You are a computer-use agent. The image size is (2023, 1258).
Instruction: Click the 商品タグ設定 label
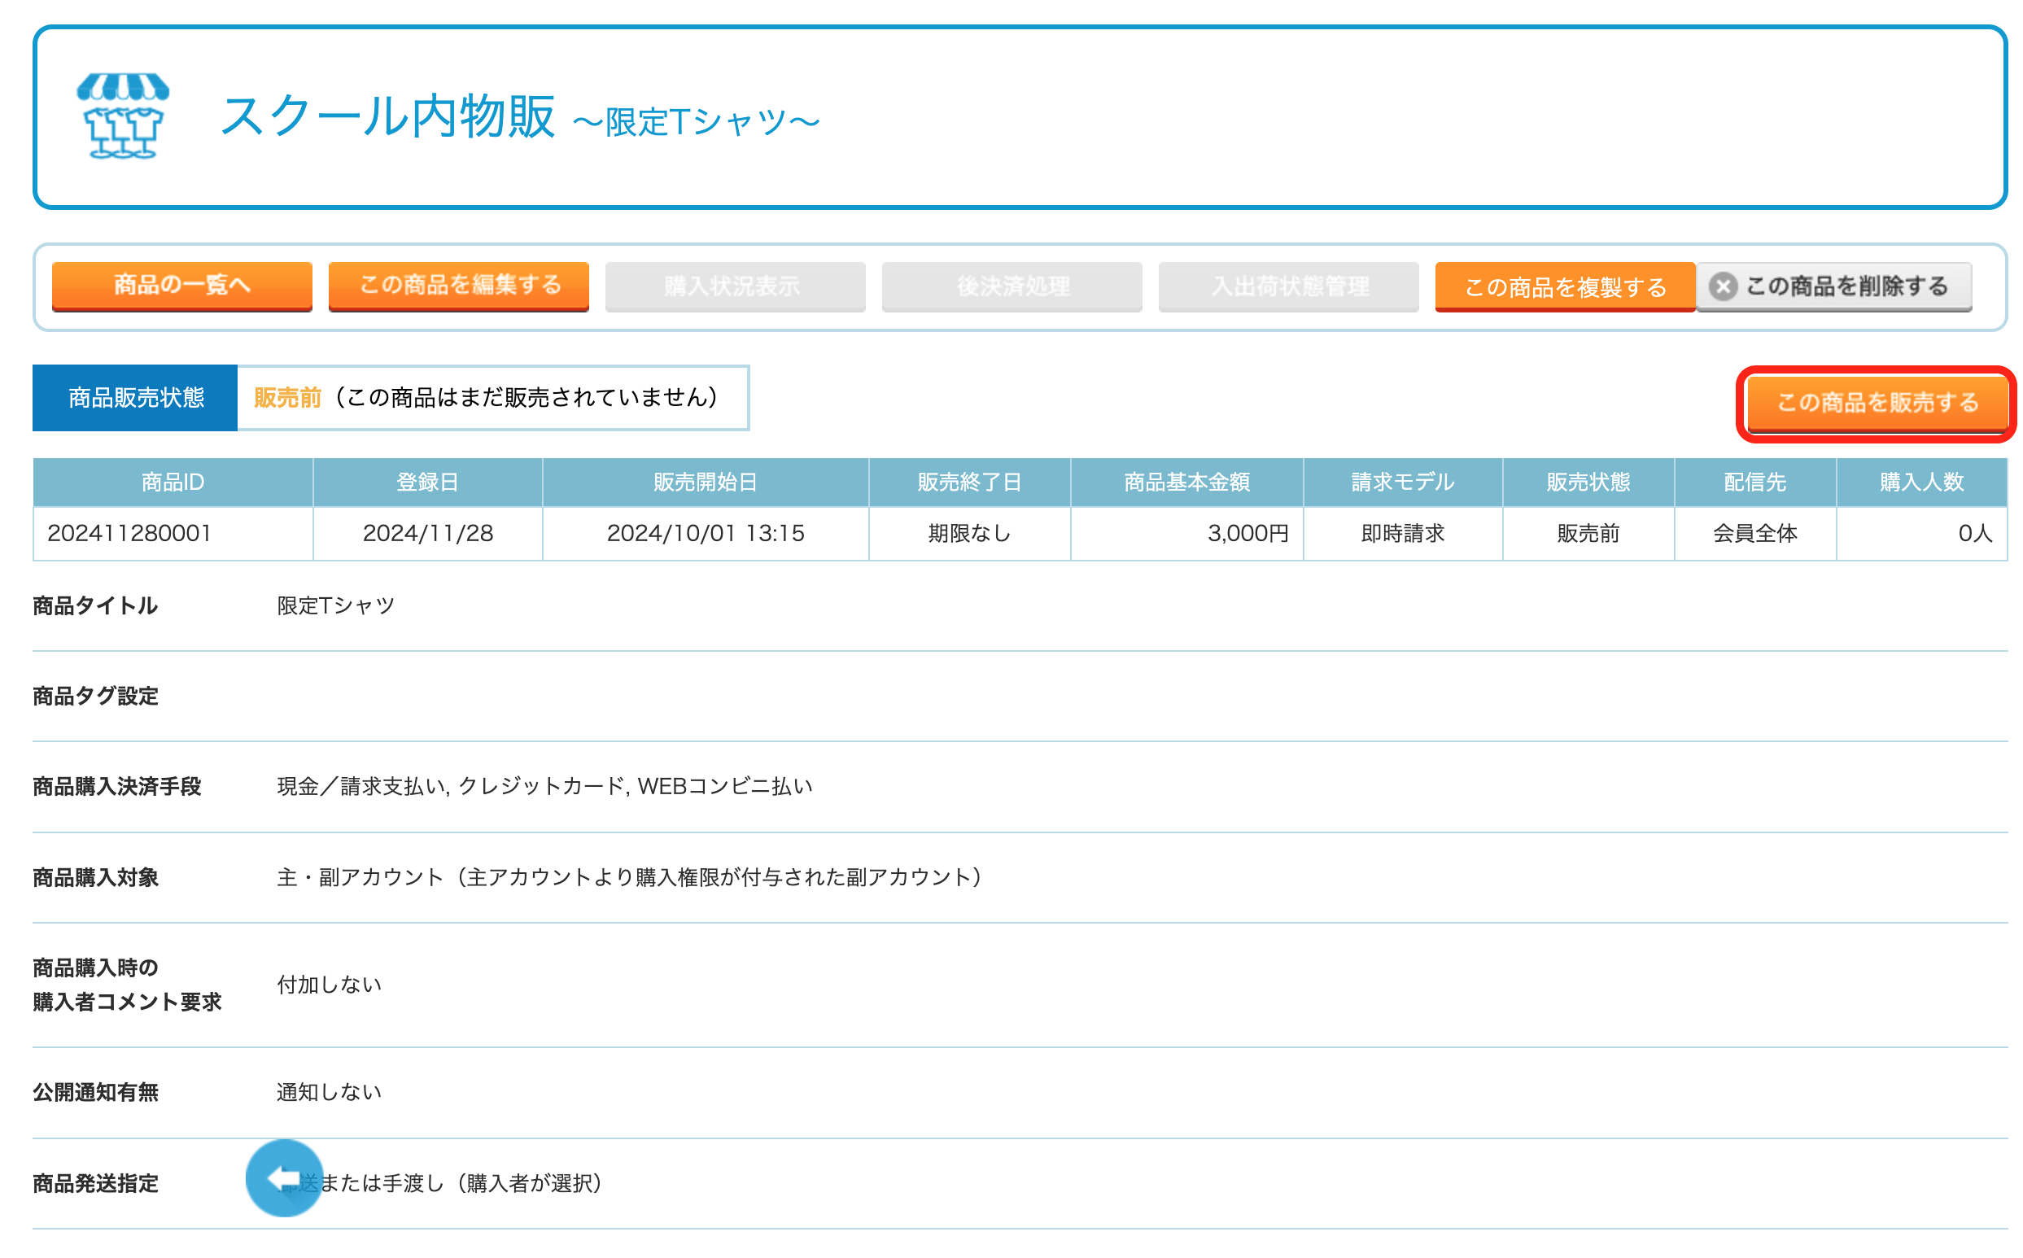point(95,697)
